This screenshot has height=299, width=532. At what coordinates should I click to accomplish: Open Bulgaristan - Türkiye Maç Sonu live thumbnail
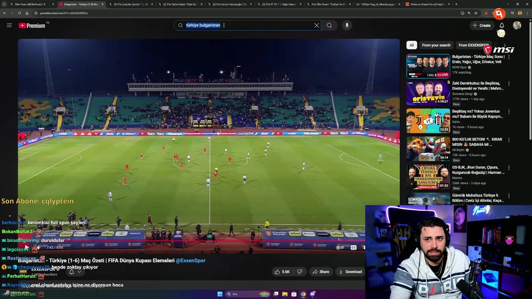428,66
